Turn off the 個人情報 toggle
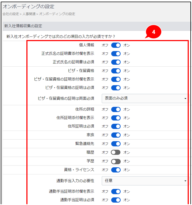The width and height of the screenshot is (192, 205). (116, 45)
